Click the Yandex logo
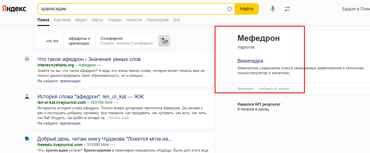Viewport: 370px width, 153px height. (x=14, y=9)
